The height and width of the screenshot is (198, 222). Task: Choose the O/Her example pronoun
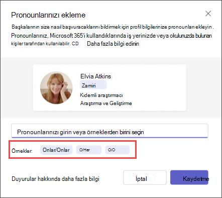(89, 150)
